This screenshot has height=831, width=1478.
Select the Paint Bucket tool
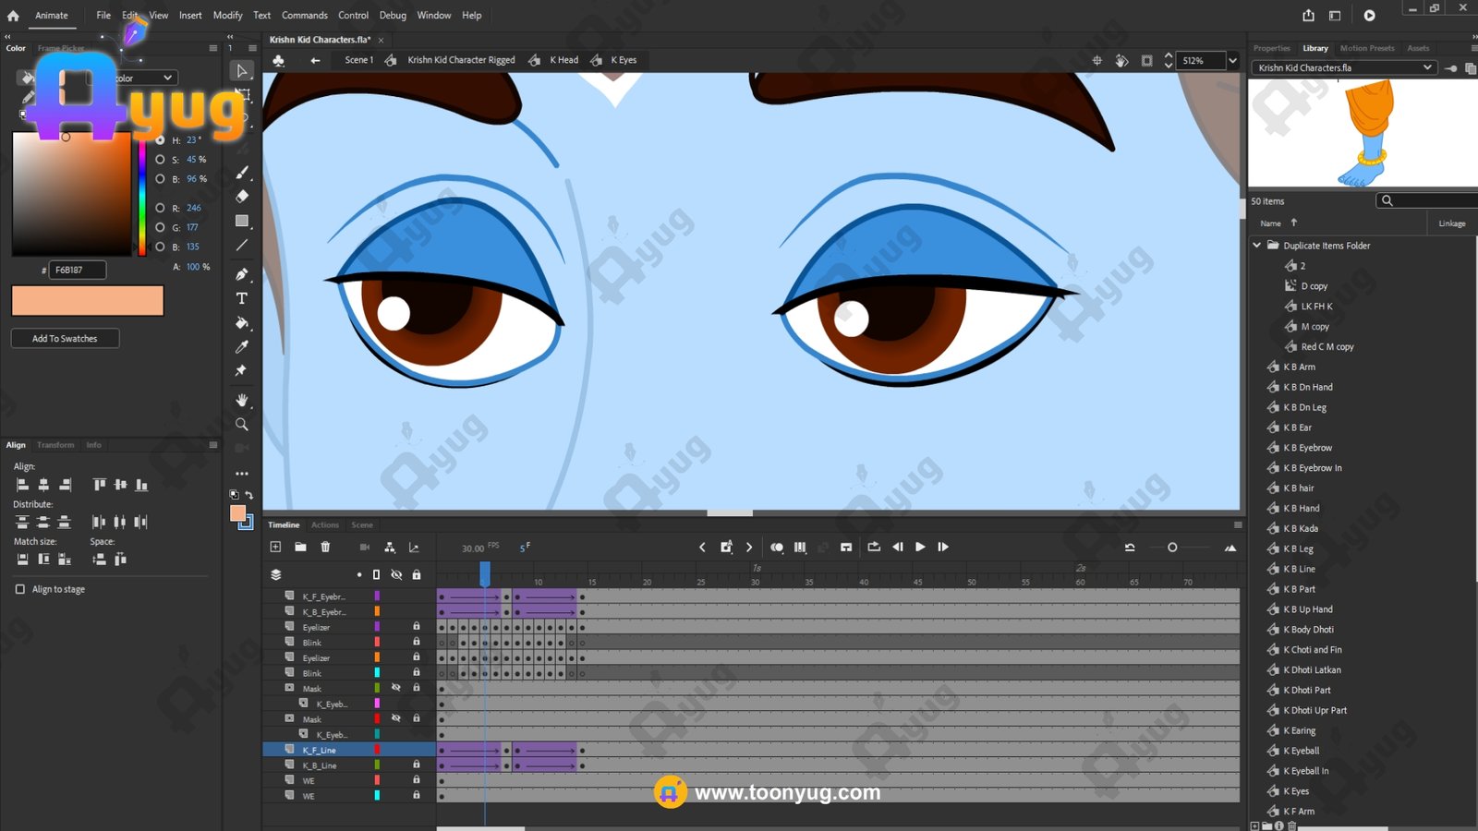pos(242,323)
